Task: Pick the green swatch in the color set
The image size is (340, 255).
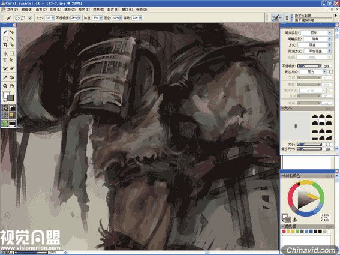Action: tap(297, 232)
